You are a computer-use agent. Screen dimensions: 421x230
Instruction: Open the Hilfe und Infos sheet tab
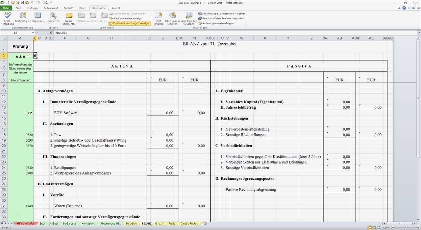point(26,223)
